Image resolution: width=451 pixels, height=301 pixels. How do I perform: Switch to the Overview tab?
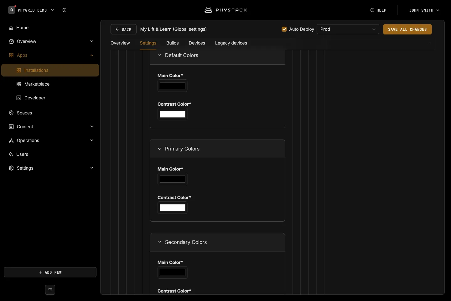120,43
